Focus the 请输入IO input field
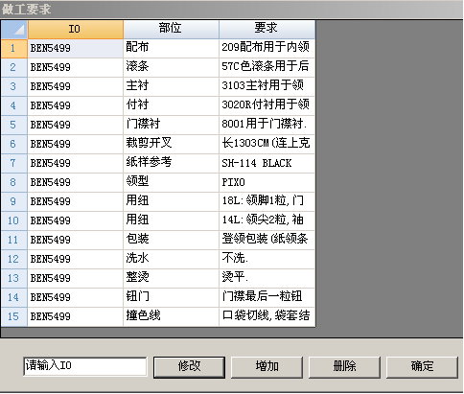The height and width of the screenshot is (394, 464). [x=85, y=366]
